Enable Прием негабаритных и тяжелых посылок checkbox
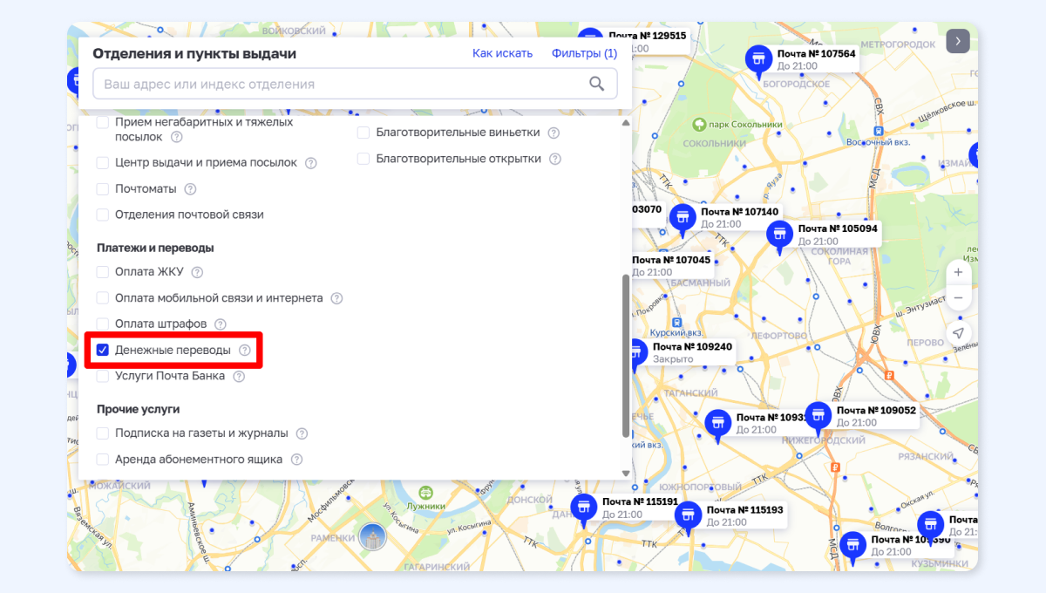The image size is (1046, 593). point(103,122)
